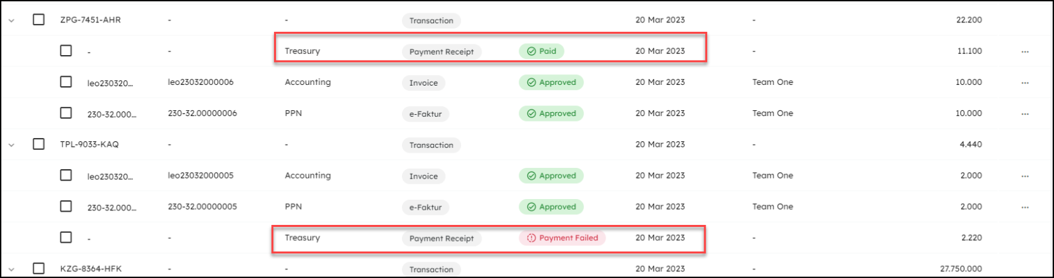Click the red Payment Failed status badge
The width and height of the screenshot is (1054, 278).
[x=562, y=238]
